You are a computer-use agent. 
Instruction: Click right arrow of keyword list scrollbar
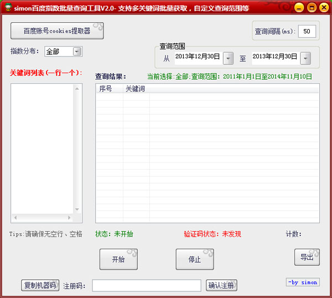click(x=70, y=218)
